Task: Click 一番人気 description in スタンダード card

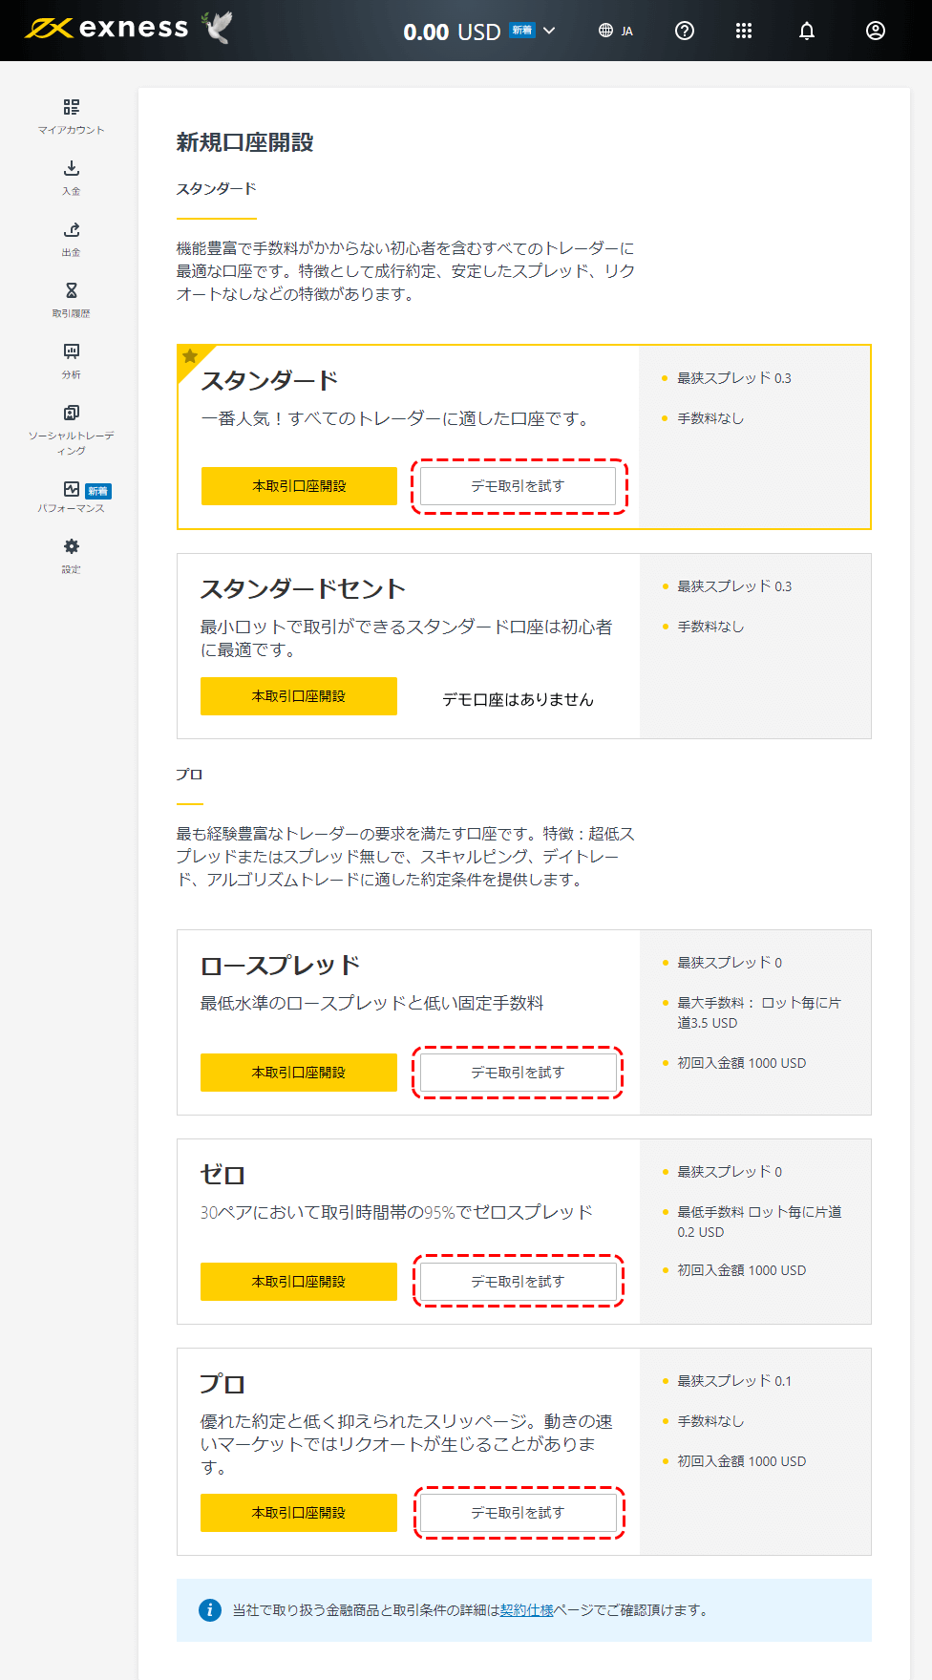Action: pyautogui.click(x=397, y=418)
